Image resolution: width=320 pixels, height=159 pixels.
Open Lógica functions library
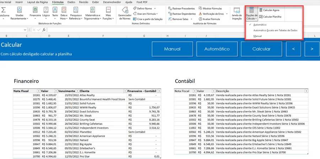[x=46, y=14]
